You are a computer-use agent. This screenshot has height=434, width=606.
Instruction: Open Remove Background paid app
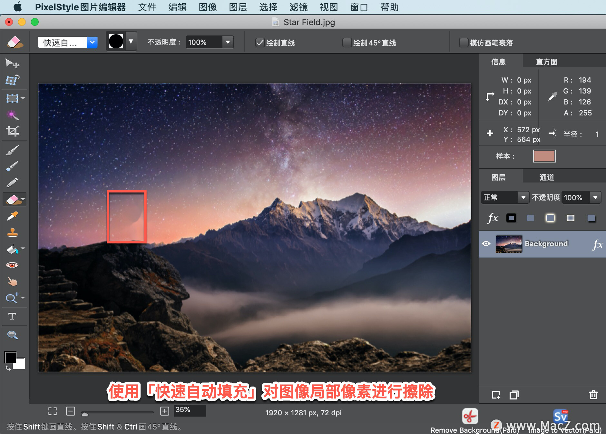click(470, 417)
